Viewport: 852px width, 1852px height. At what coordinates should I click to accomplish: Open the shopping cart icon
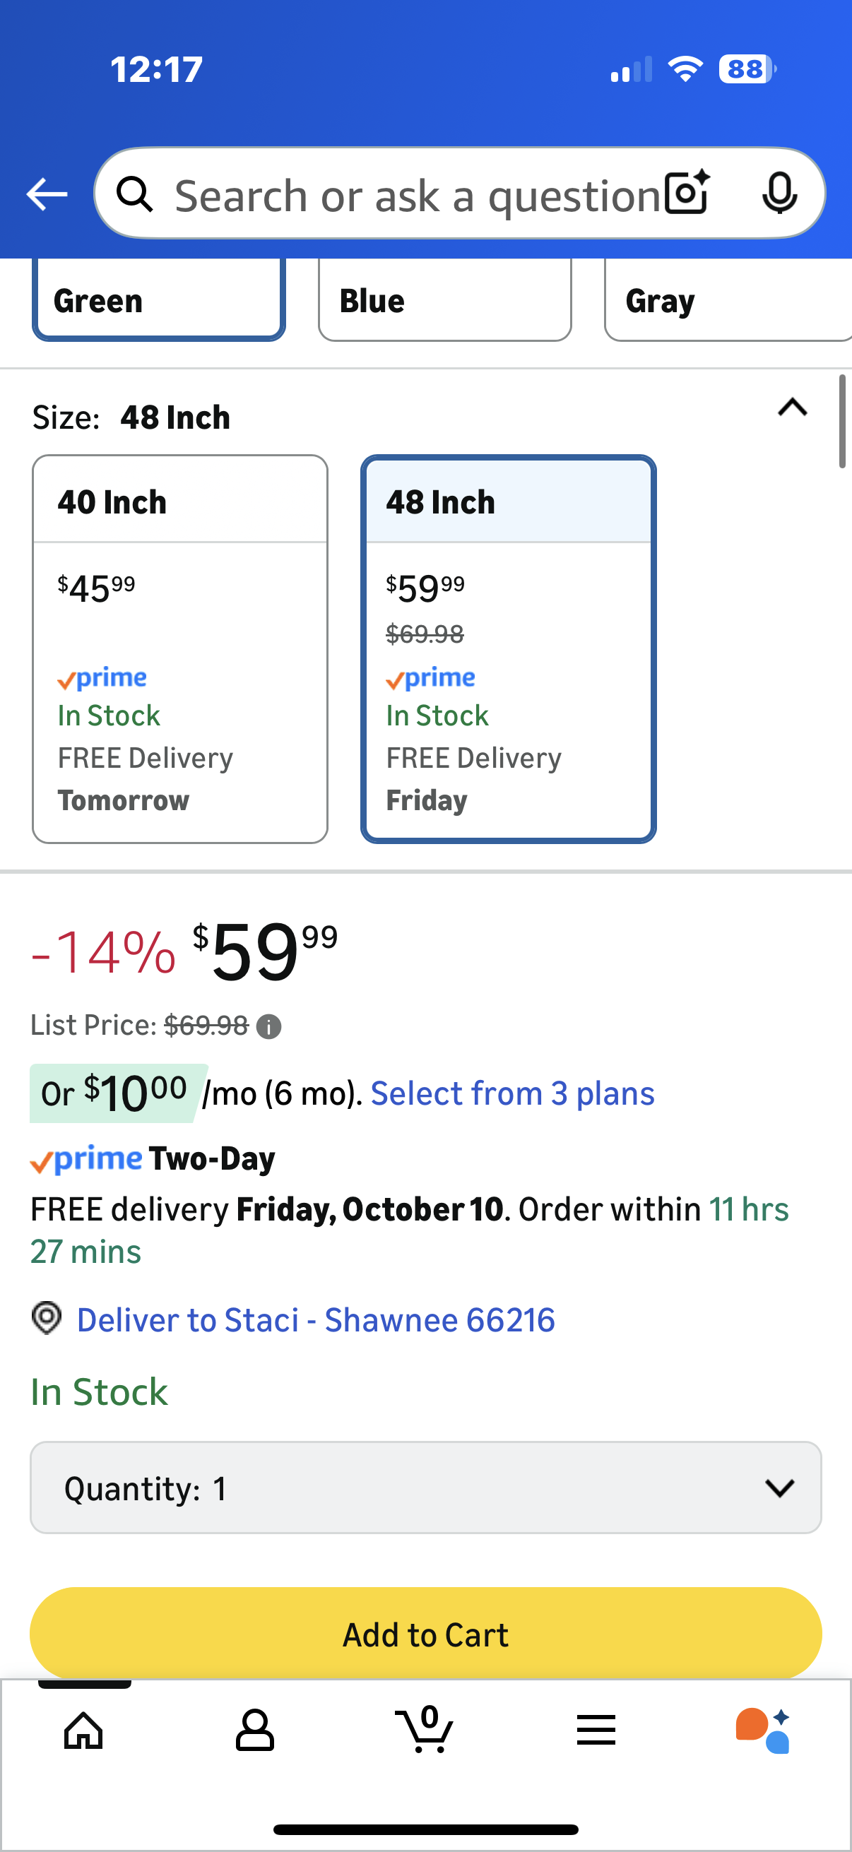pyautogui.click(x=425, y=1730)
